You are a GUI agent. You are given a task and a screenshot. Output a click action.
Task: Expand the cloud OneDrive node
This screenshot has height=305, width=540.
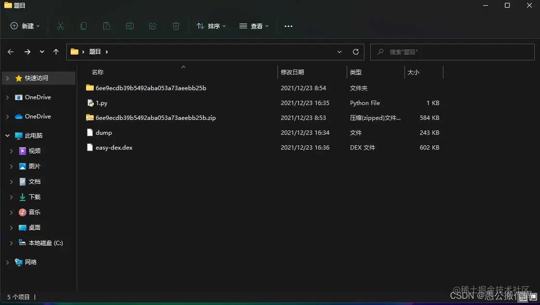pyautogui.click(x=8, y=117)
